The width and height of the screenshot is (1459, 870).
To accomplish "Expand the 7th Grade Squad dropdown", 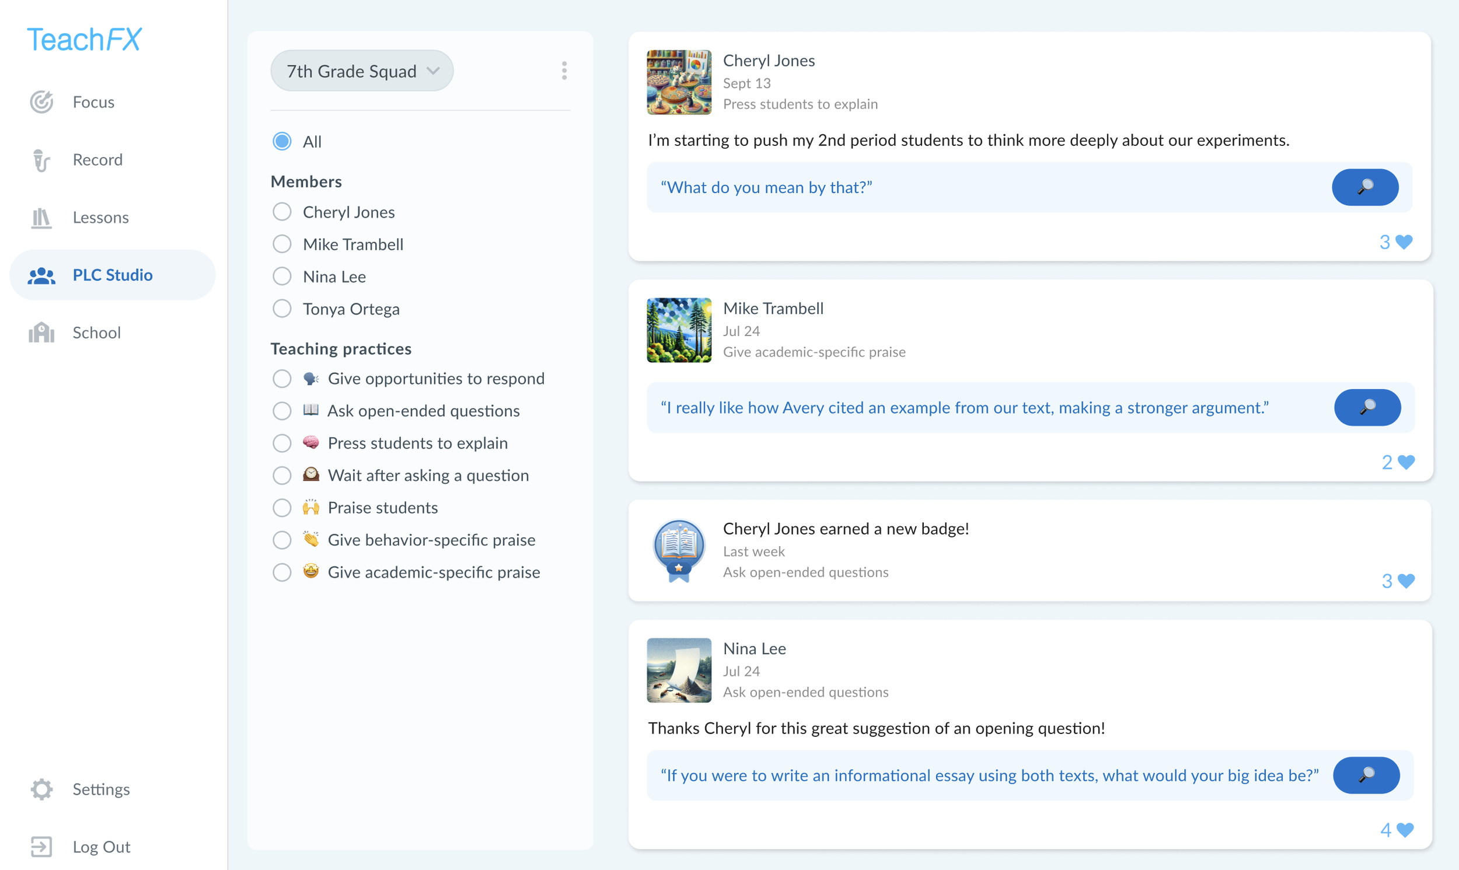I will tap(362, 71).
